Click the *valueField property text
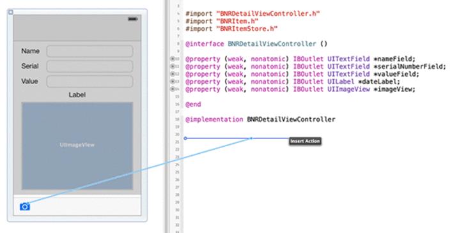 click(396, 74)
